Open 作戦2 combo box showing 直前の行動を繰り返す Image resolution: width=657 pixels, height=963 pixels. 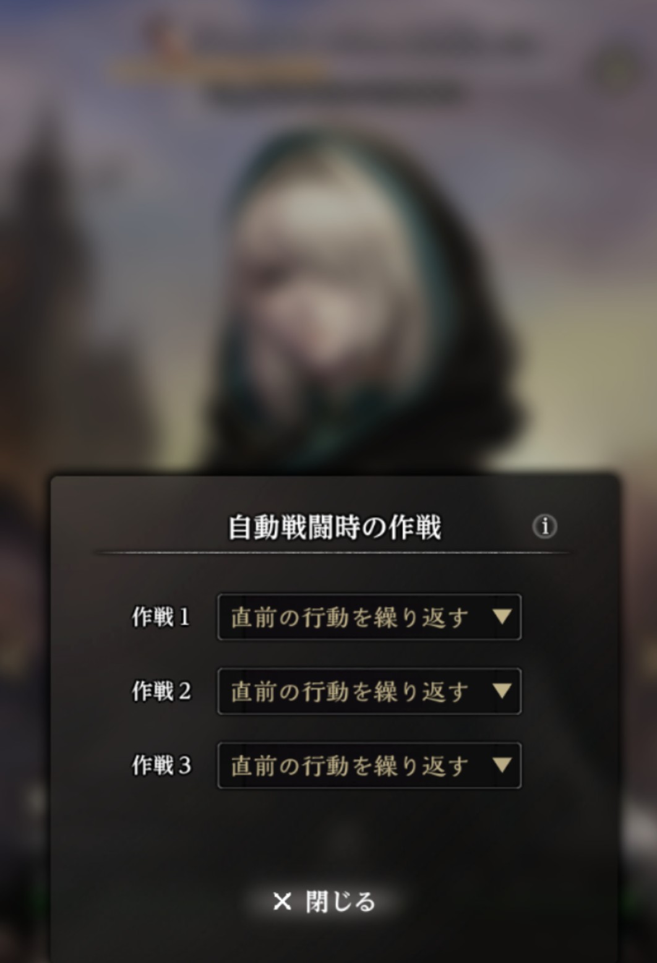tap(369, 691)
